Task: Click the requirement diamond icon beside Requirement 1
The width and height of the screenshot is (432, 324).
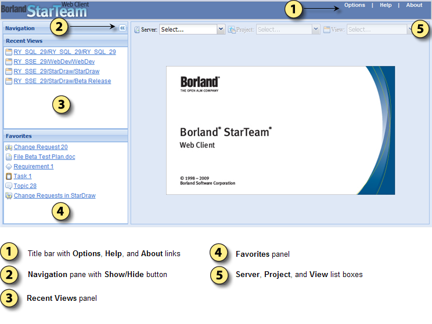Action: click(9, 167)
